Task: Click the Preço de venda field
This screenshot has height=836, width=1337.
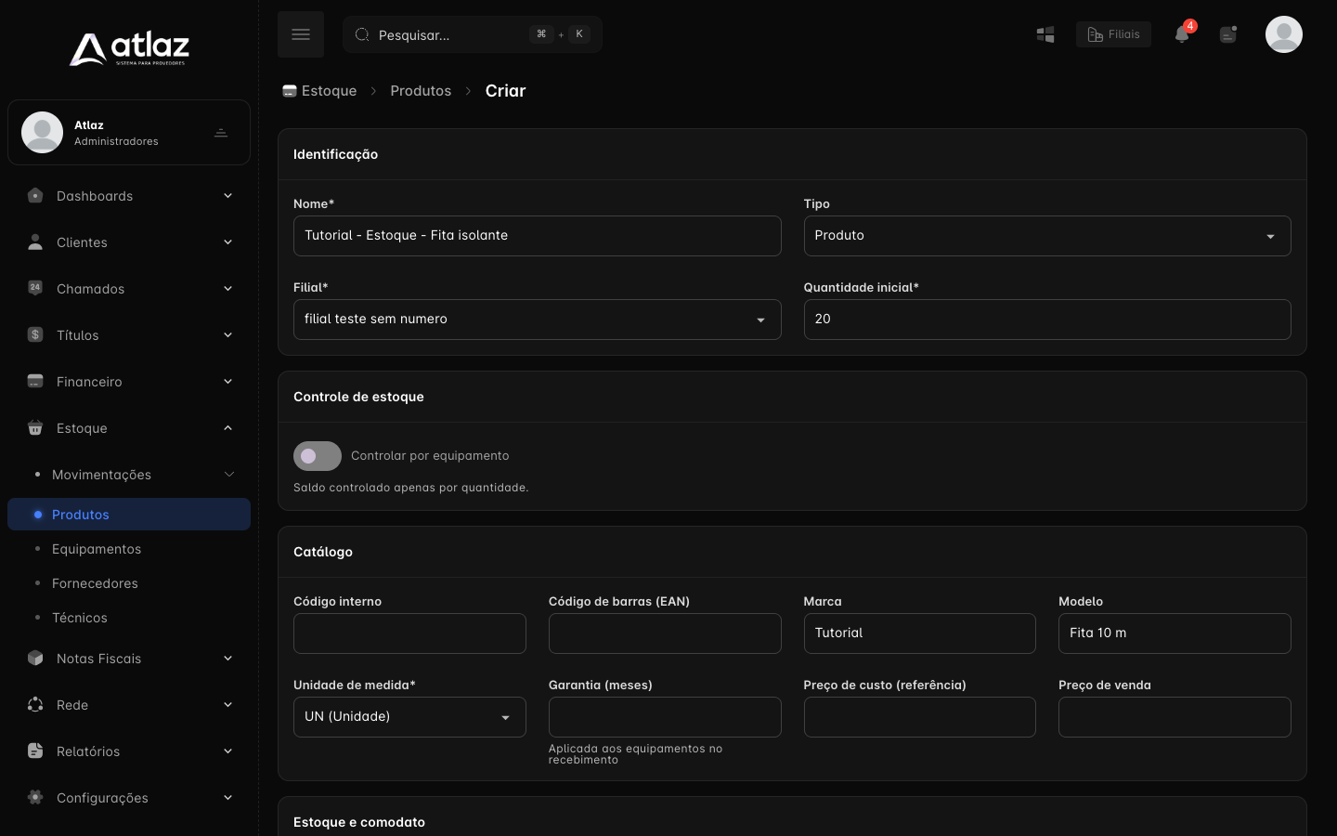Action: (1175, 717)
